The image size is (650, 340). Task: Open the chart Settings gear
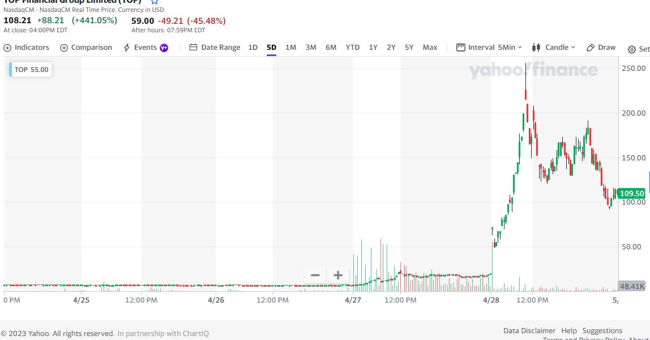(631, 49)
